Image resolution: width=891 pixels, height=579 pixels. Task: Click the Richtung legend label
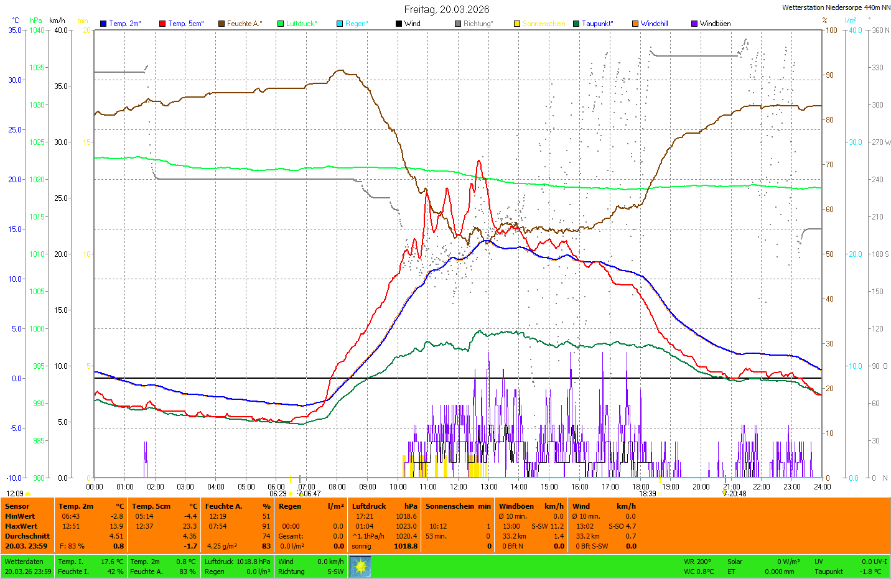pos(478,24)
